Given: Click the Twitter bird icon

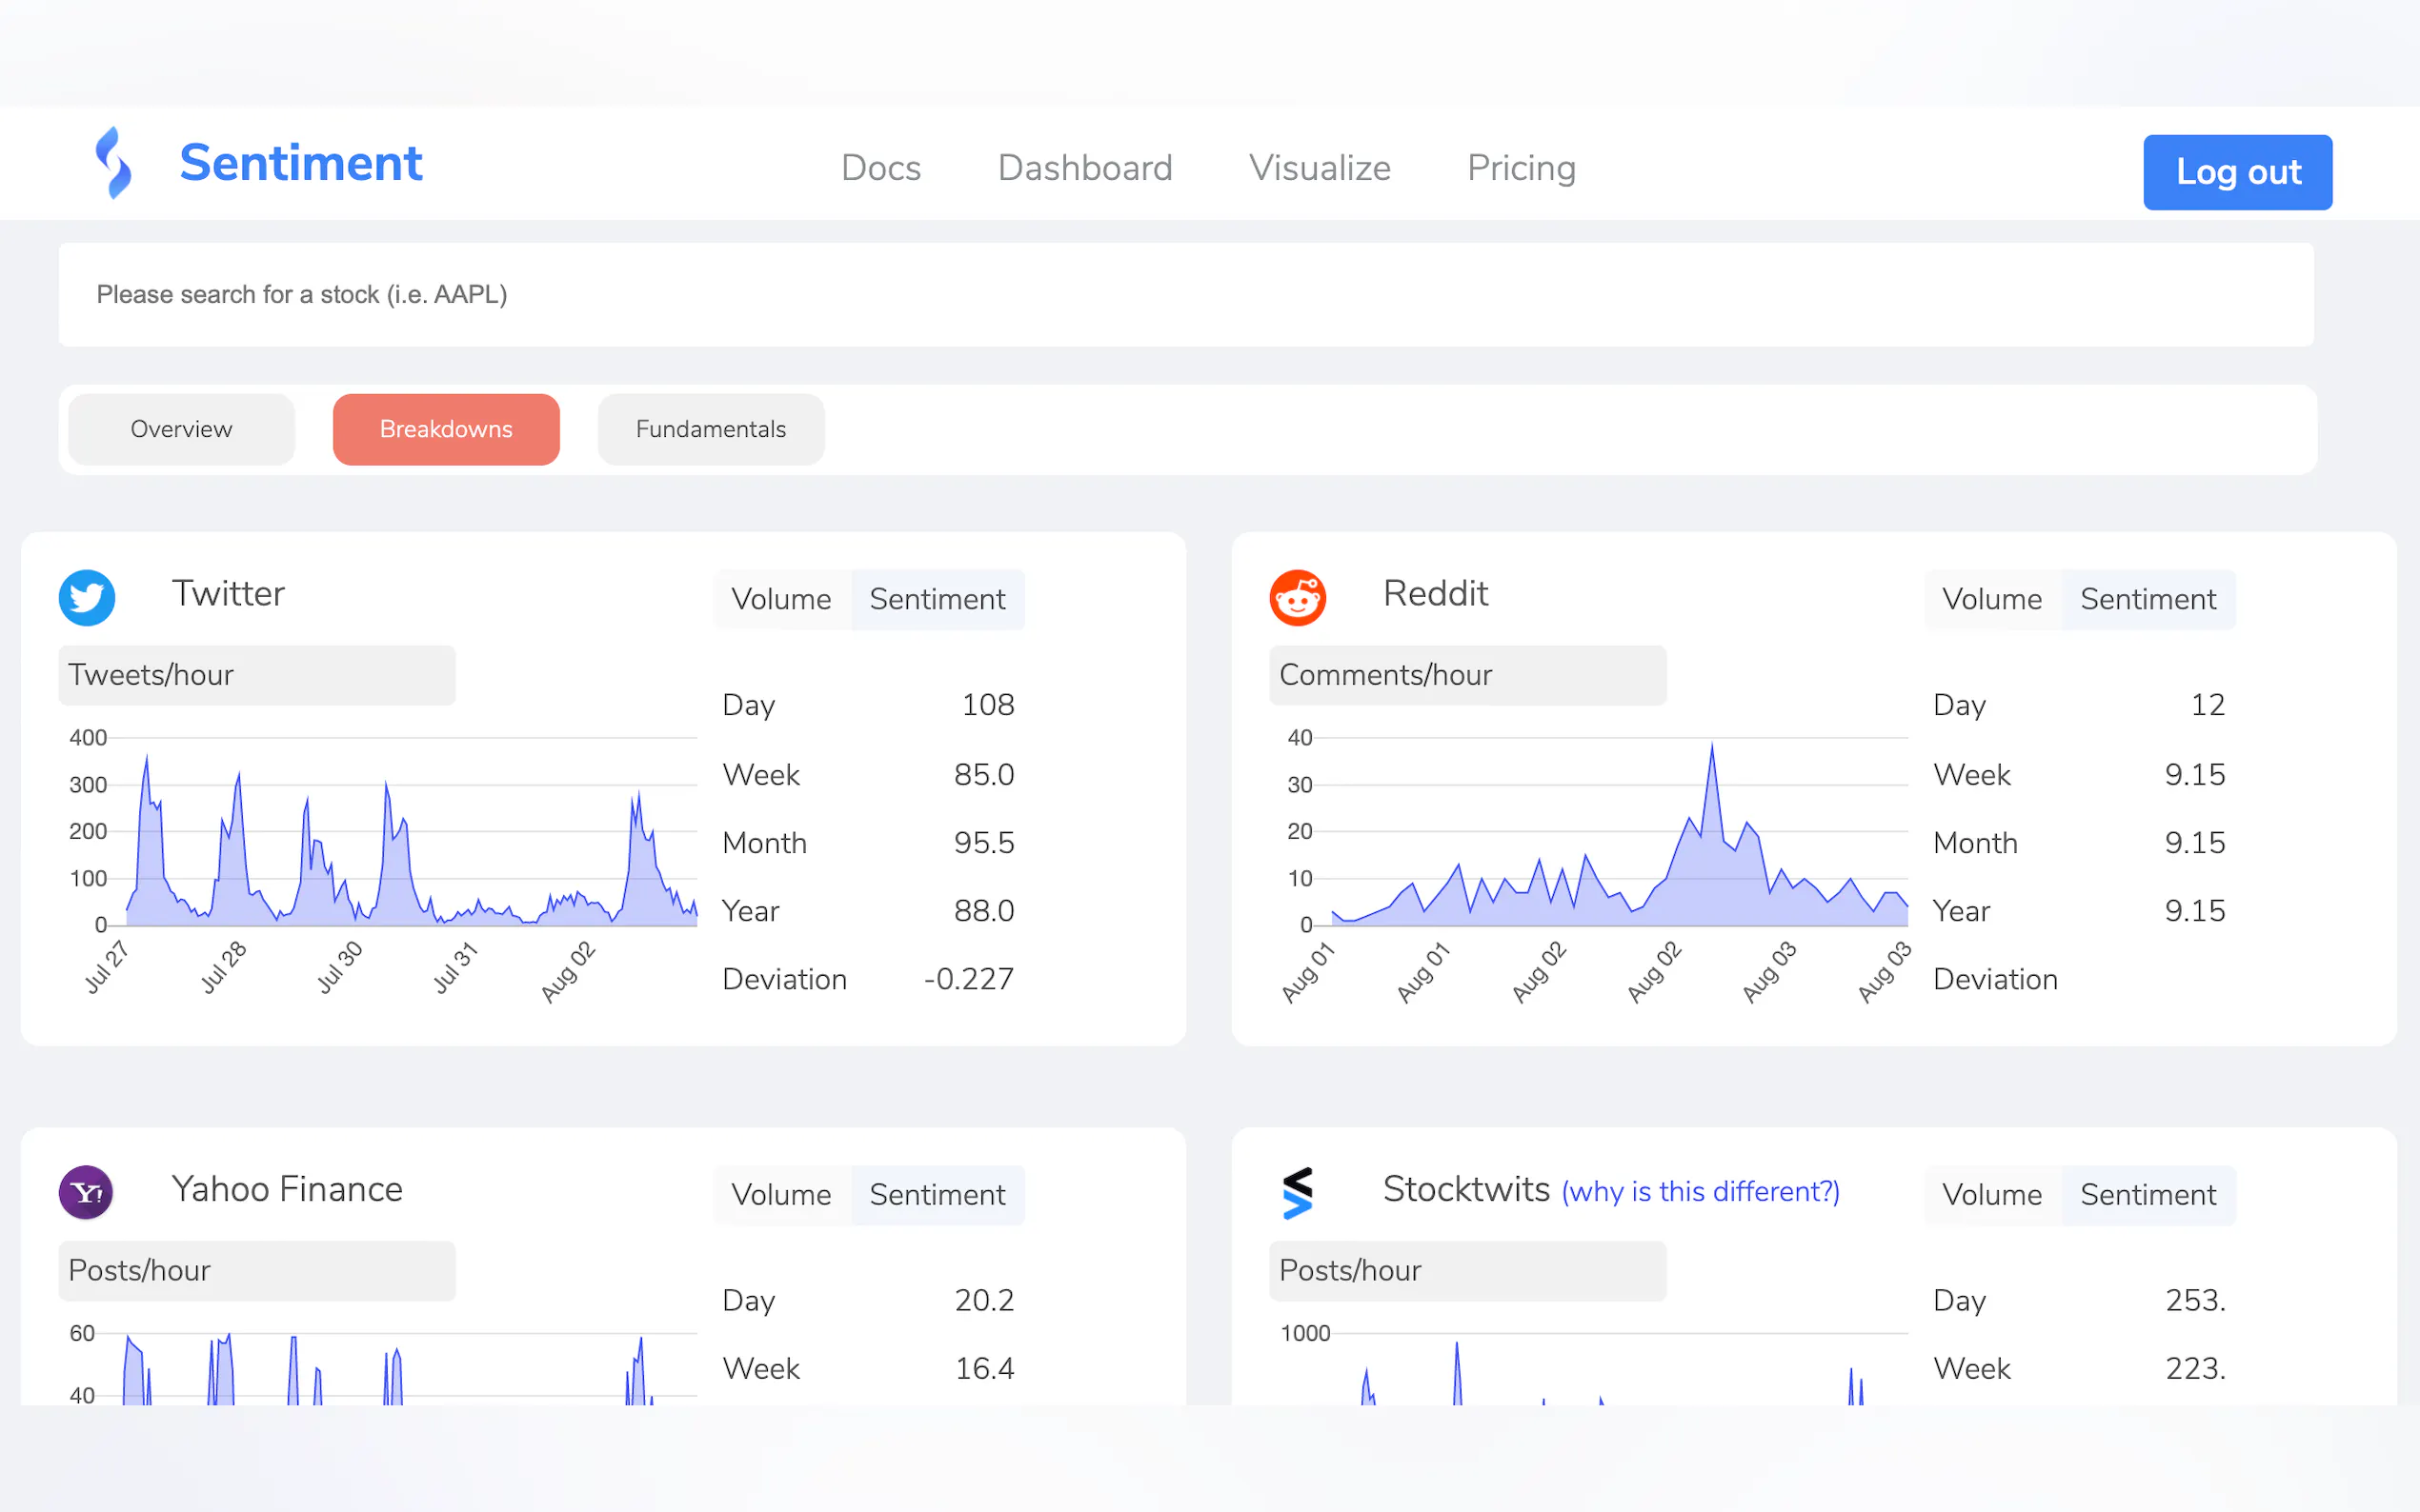Looking at the screenshot, I should [x=87, y=598].
